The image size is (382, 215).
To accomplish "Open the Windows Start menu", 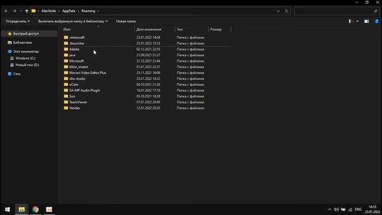I will point(7,210).
